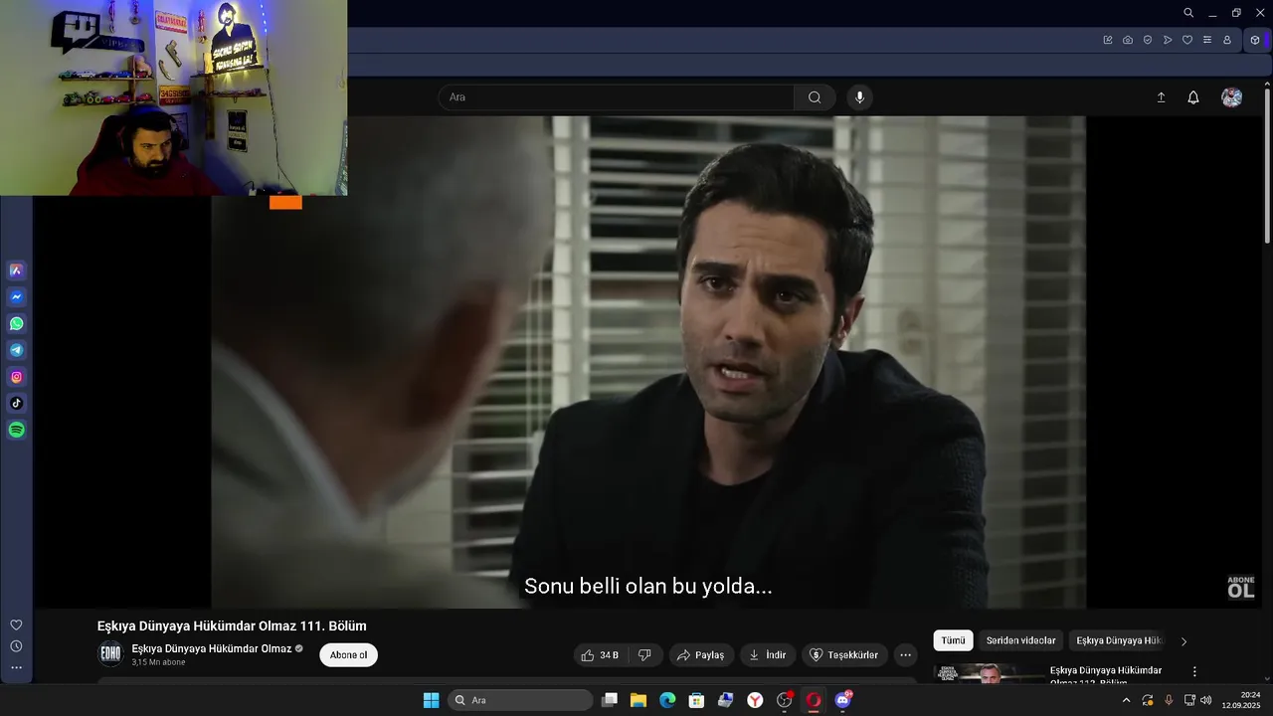Open volume speaker tray icon
The image size is (1273, 716).
[x=1206, y=700]
